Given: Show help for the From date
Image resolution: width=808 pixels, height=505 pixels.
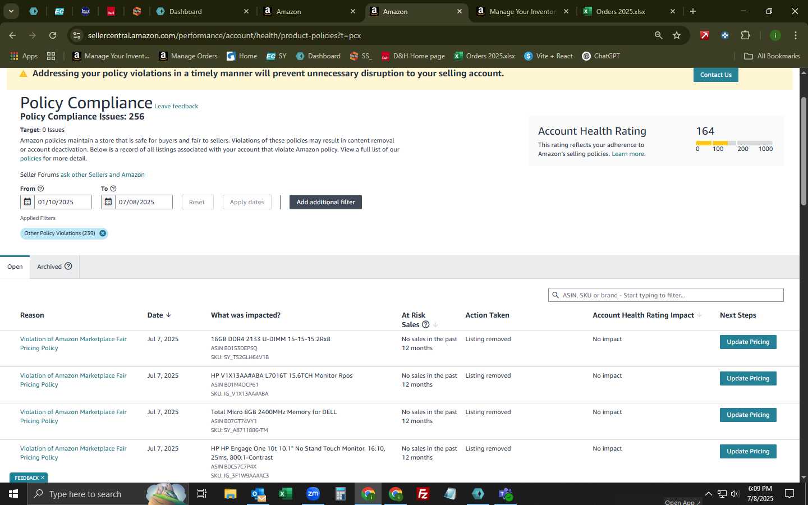Looking at the screenshot, I should 40,189.
